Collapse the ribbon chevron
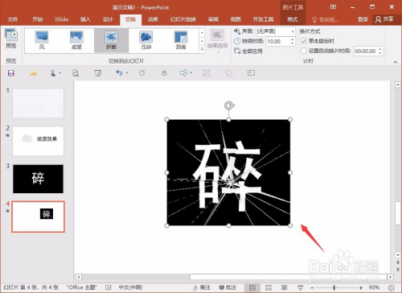Viewport: 402px width, 293px height. click(x=396, y=62)
